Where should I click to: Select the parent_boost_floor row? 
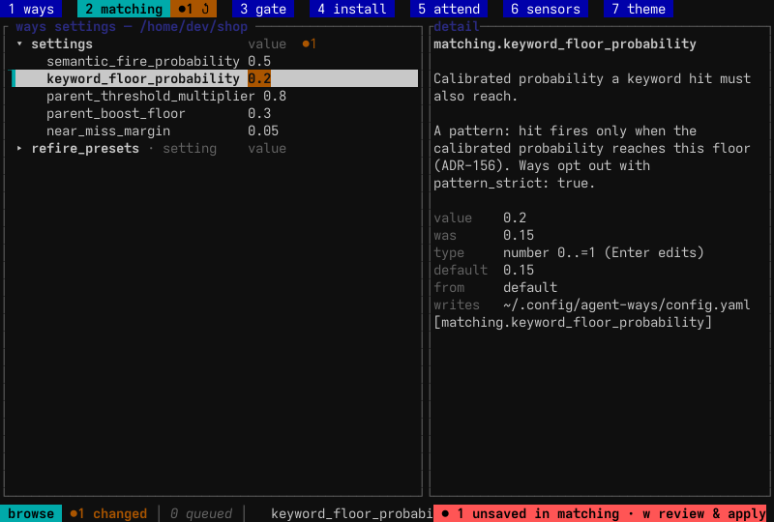(x=215, y=113)
